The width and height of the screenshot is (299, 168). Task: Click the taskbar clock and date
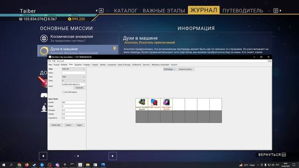coord(285,165)
